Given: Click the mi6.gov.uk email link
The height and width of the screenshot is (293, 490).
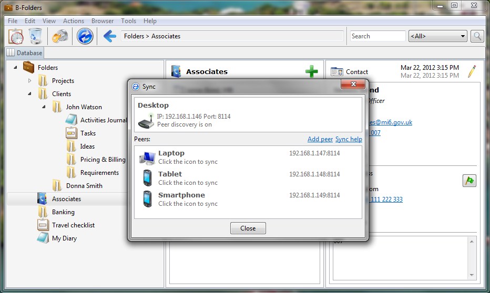Looking at the screenshot, I should pyautogui.click(x=390, y=122).
